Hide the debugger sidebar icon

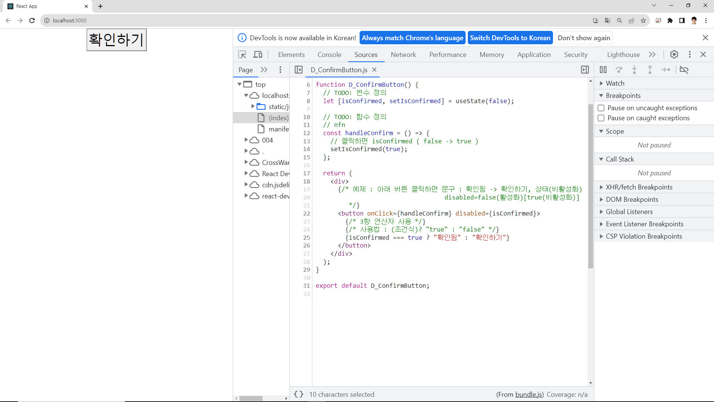(585, 70)
